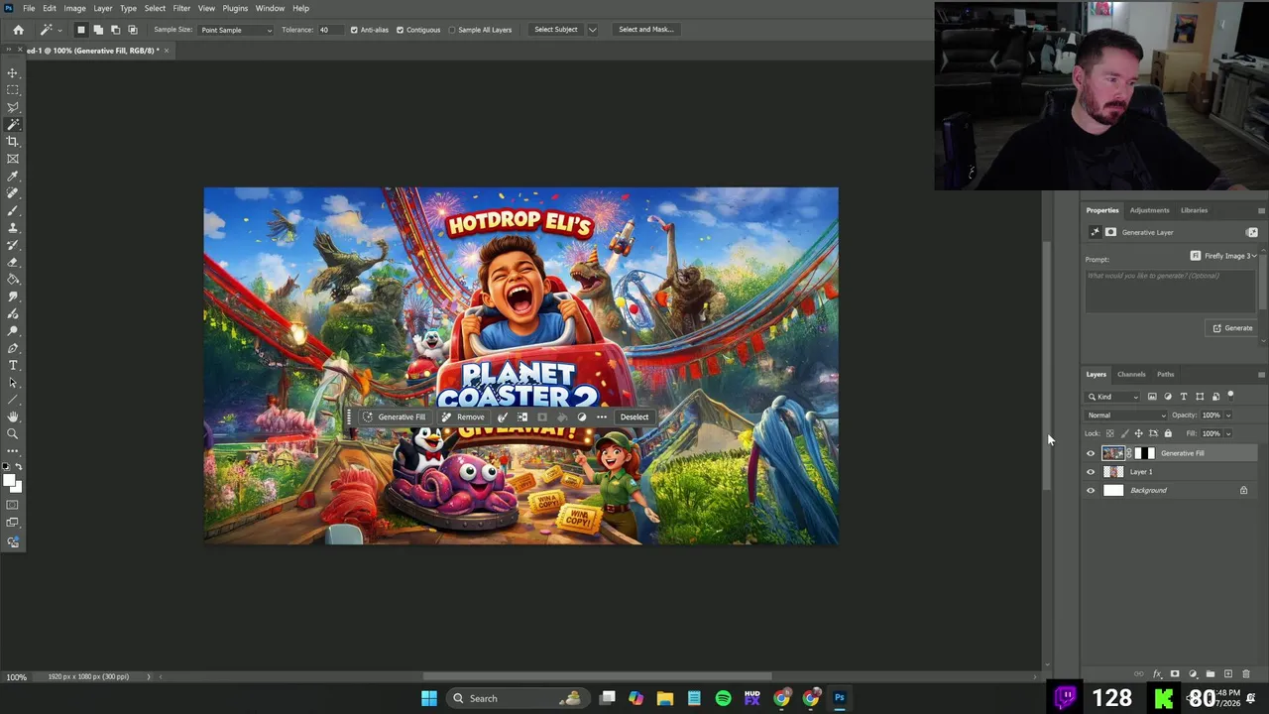The image size is (1269, 714).
Task: Select the Path Selection tool
Action: point(13,383)
